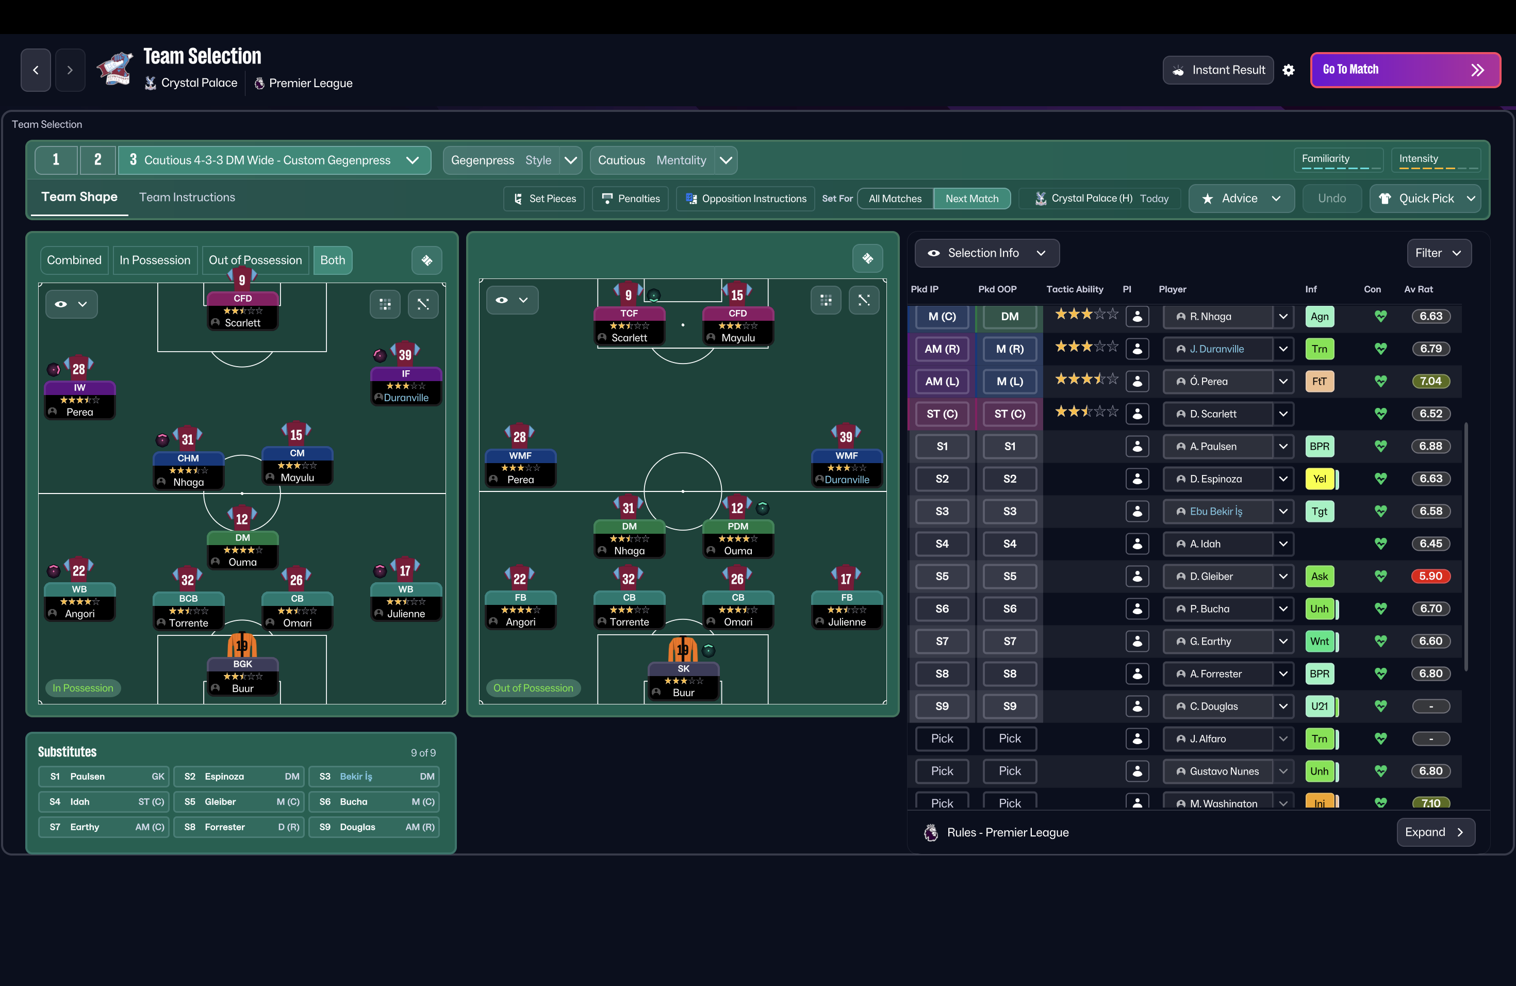Switch the pitch view to In Possession
Screen dimensions: 1516x986
(155, 260)
